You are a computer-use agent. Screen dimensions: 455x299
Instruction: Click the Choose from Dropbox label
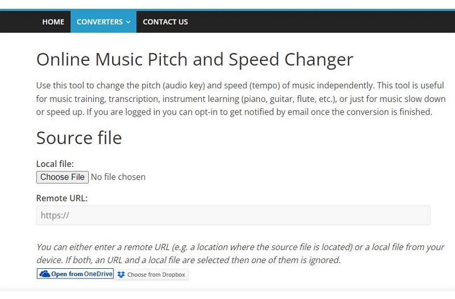tap(156, 275)
